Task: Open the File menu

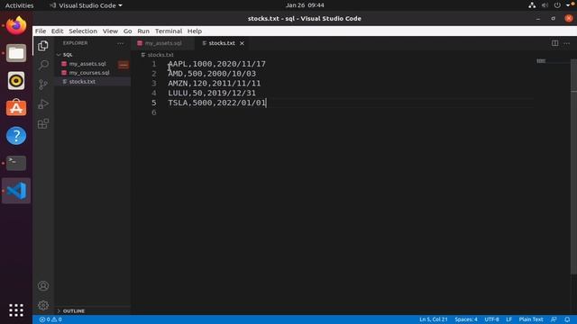Action: (x=41, y=31)
